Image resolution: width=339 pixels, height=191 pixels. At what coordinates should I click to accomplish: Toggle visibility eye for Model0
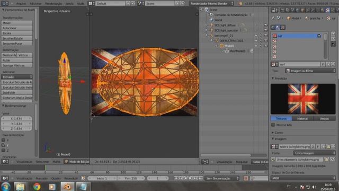coord(256,46)
